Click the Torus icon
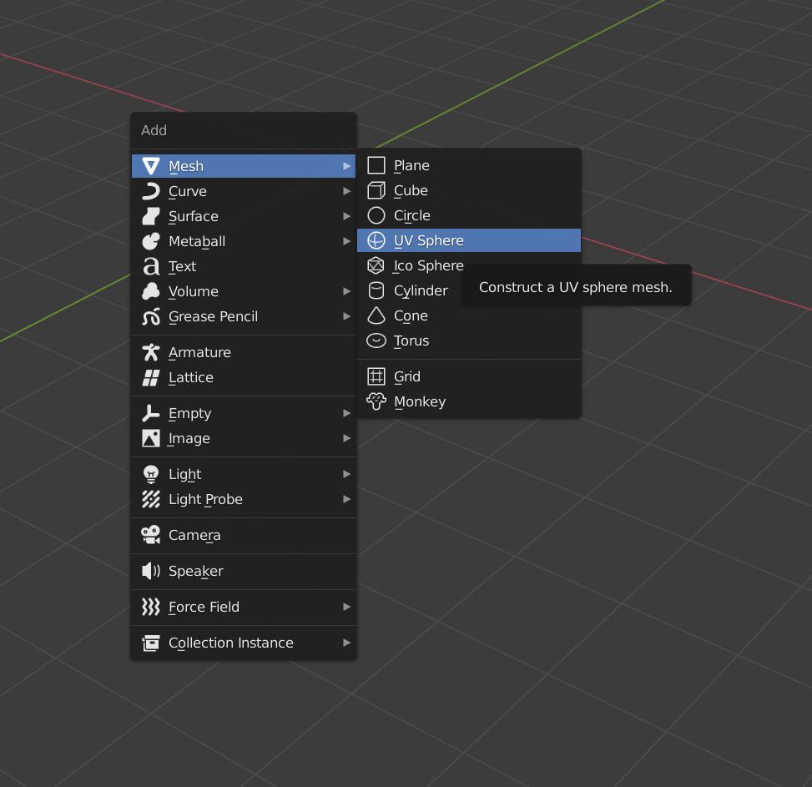 pos(376,341)
